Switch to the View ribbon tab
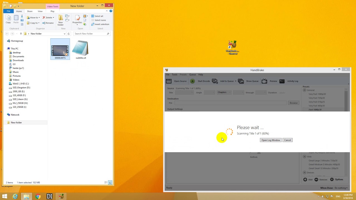This screenshot has width=356, height=200. click(40, 11)
